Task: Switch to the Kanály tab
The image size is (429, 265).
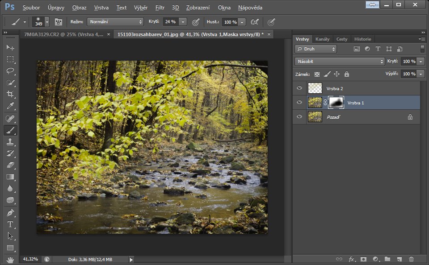Action: point(322,39)
